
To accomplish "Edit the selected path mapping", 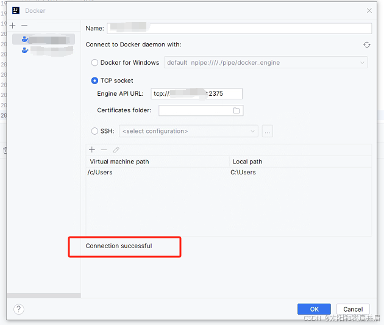I will pos(116,149).
